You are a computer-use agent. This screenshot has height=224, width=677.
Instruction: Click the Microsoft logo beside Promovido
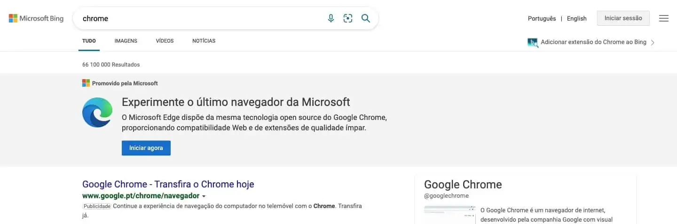(86, 83)
